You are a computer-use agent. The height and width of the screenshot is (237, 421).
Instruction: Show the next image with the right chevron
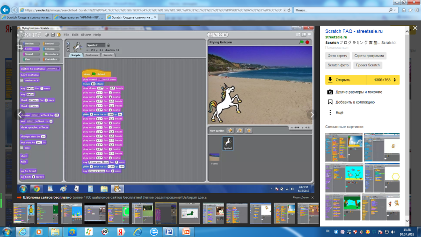pyautogui.click(x=312, y=115)
